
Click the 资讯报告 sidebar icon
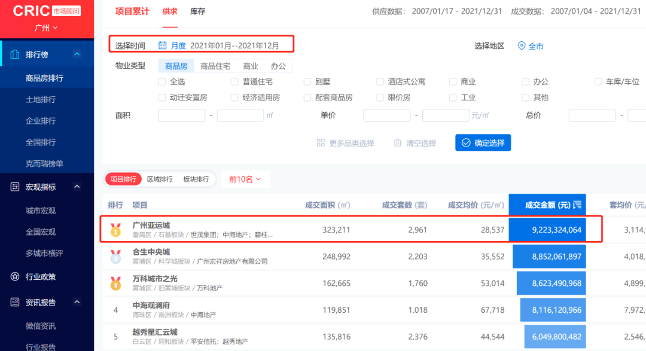pos(15,303)
